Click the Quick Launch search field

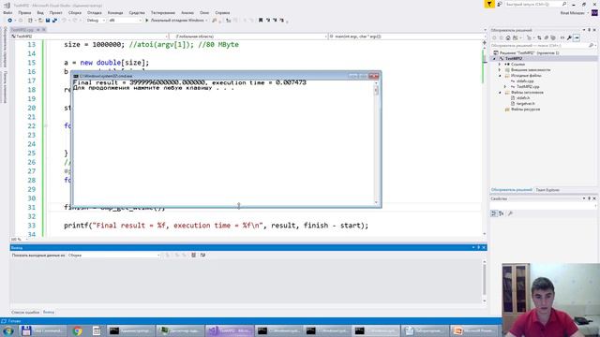535,4
